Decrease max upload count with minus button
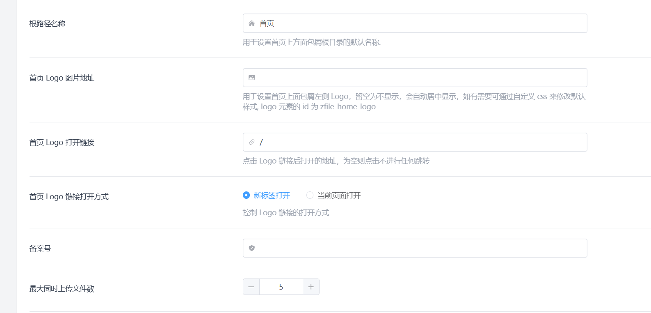Screen dimensions: 651x313 click(251, 287)
